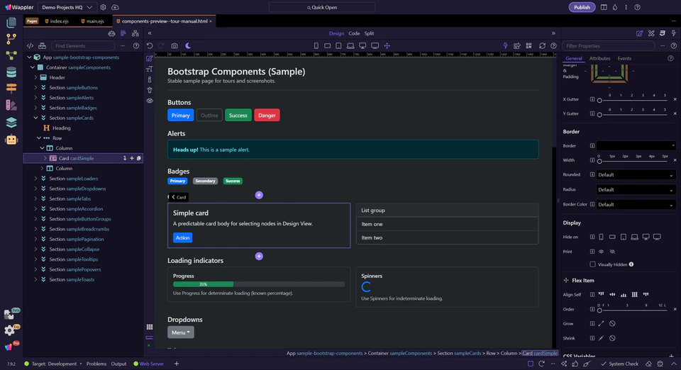Collapse the Section sampleCards tree node
Image resolution: width=681 pixels, height=370 pixels.
click(35, 118)
